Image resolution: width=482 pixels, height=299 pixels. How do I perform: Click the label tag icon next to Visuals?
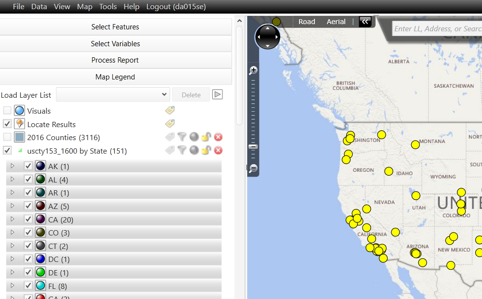pos(169,110)
